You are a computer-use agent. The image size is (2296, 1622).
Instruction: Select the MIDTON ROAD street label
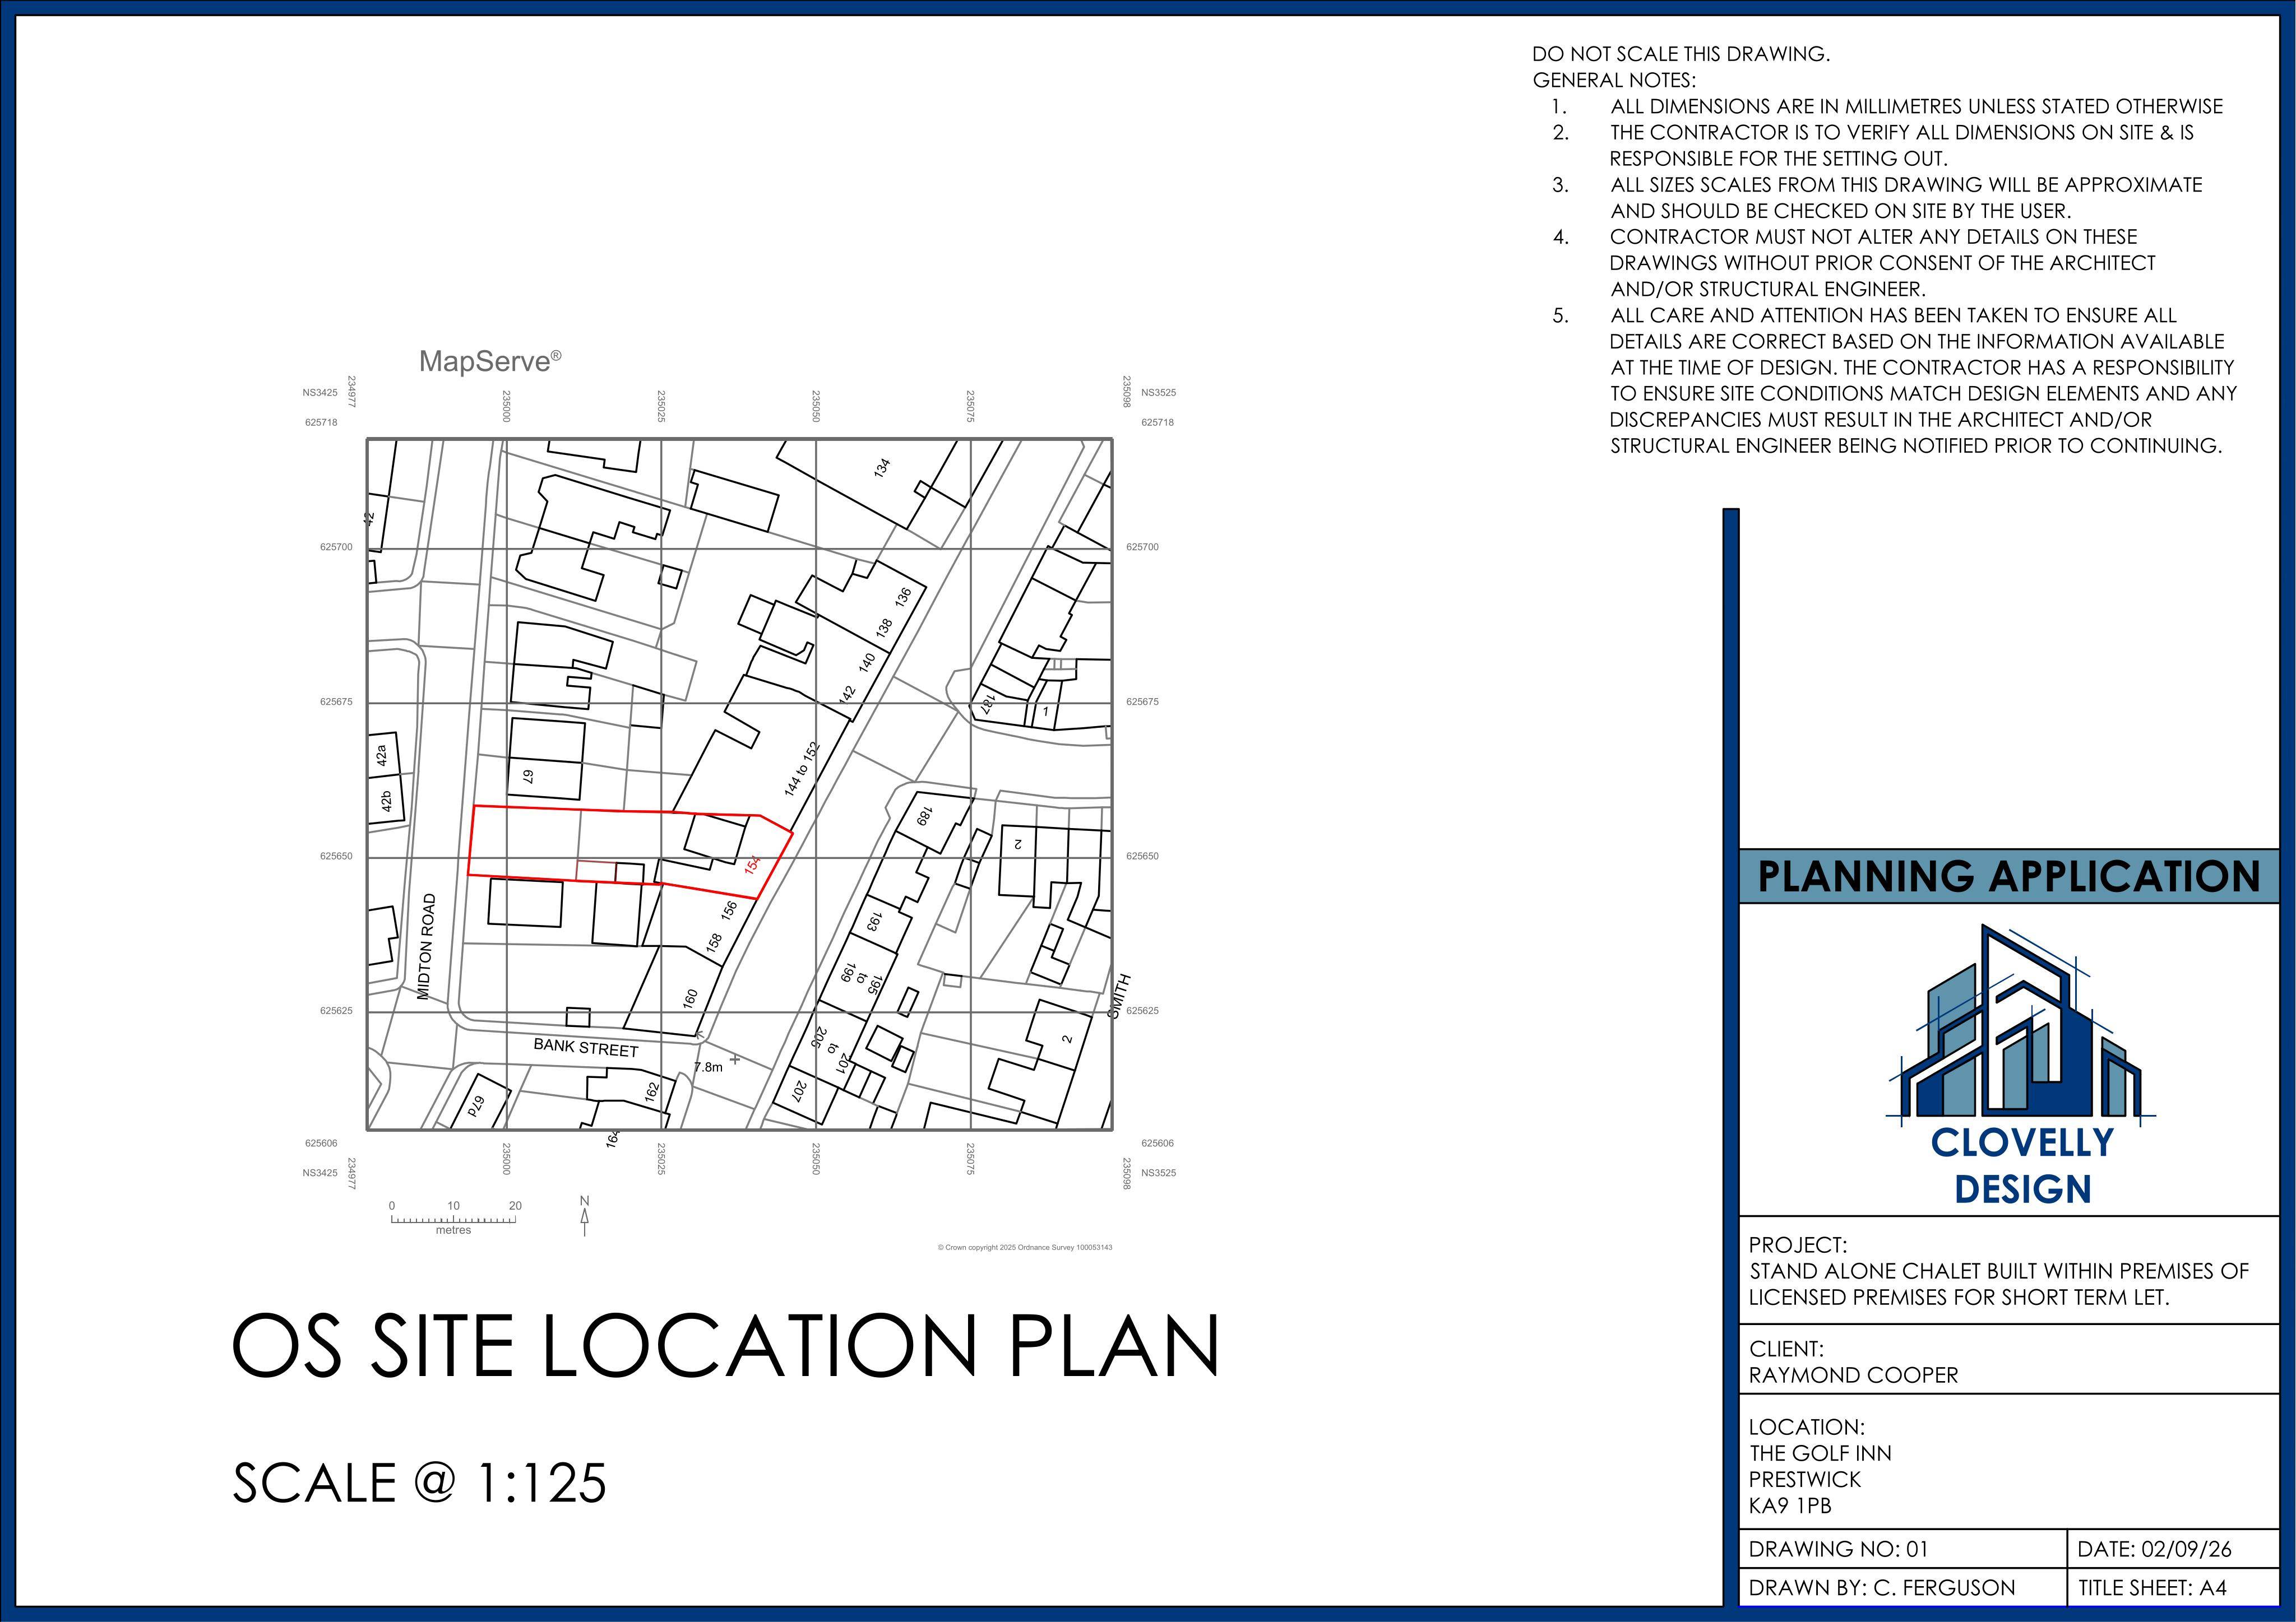(x=426, y=946)
